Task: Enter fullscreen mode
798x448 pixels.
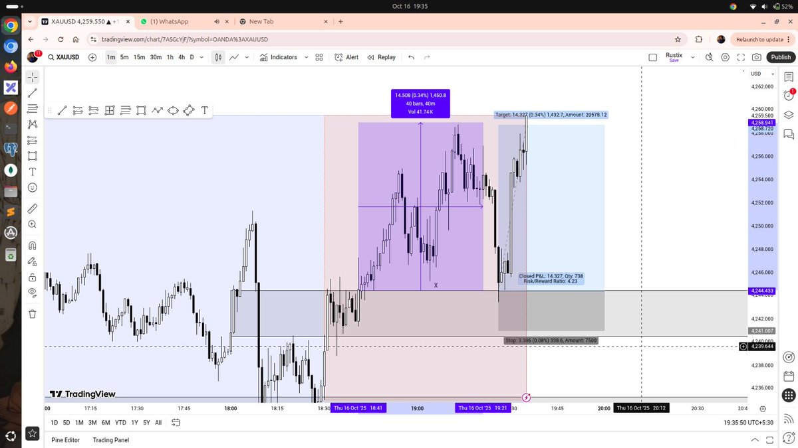Action: [x=741, y=57]
